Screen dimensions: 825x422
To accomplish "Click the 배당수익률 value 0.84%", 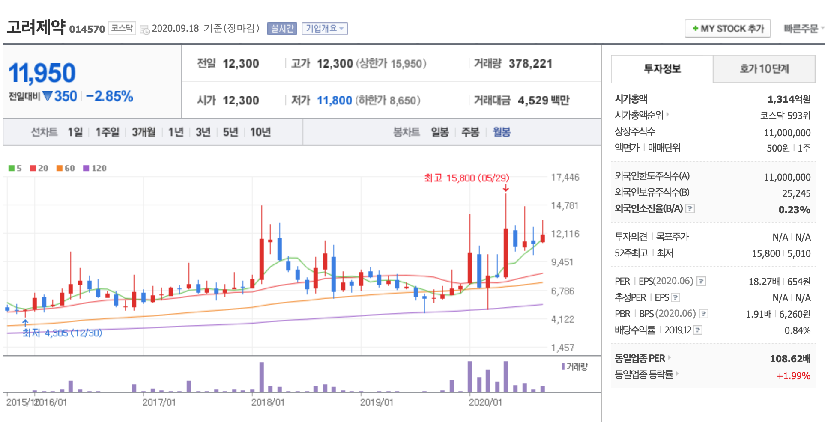I will coord(798,330).
